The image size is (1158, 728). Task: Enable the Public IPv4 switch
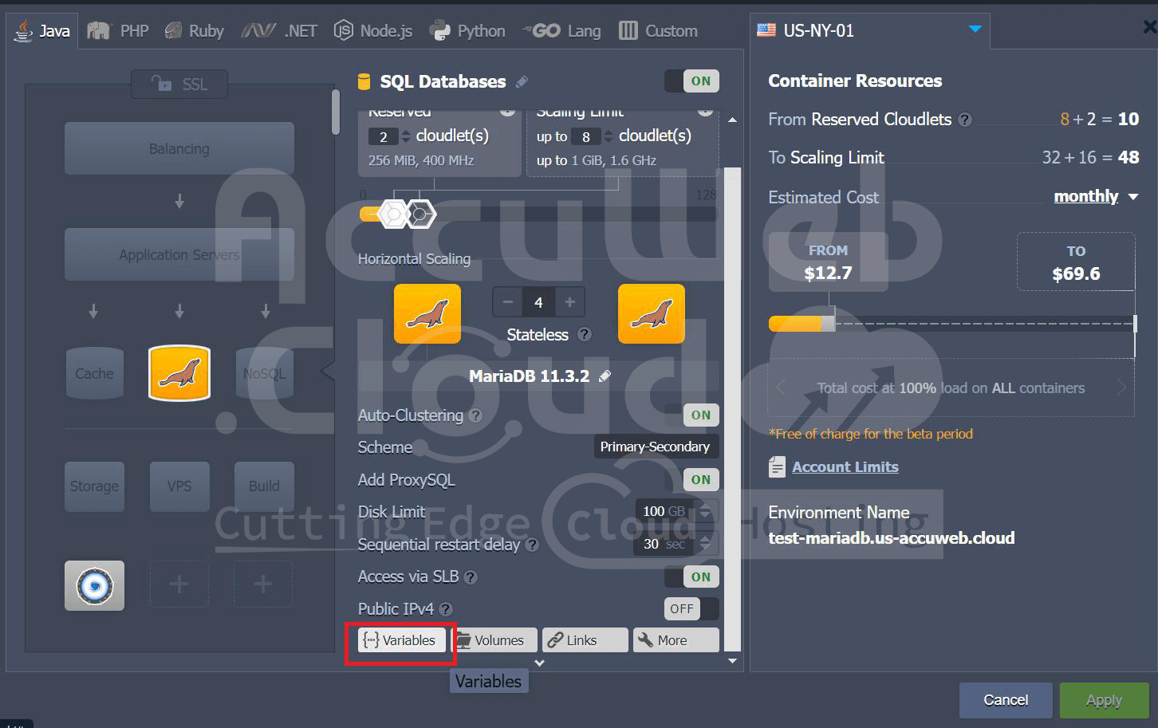[692, 608]
